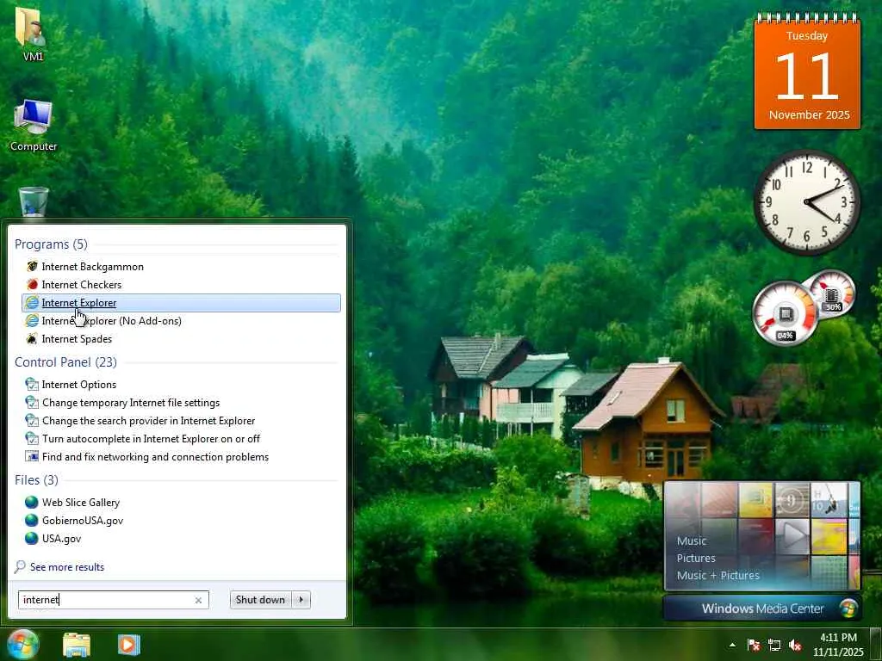Click the CPU meter gadget

point(804,307)
